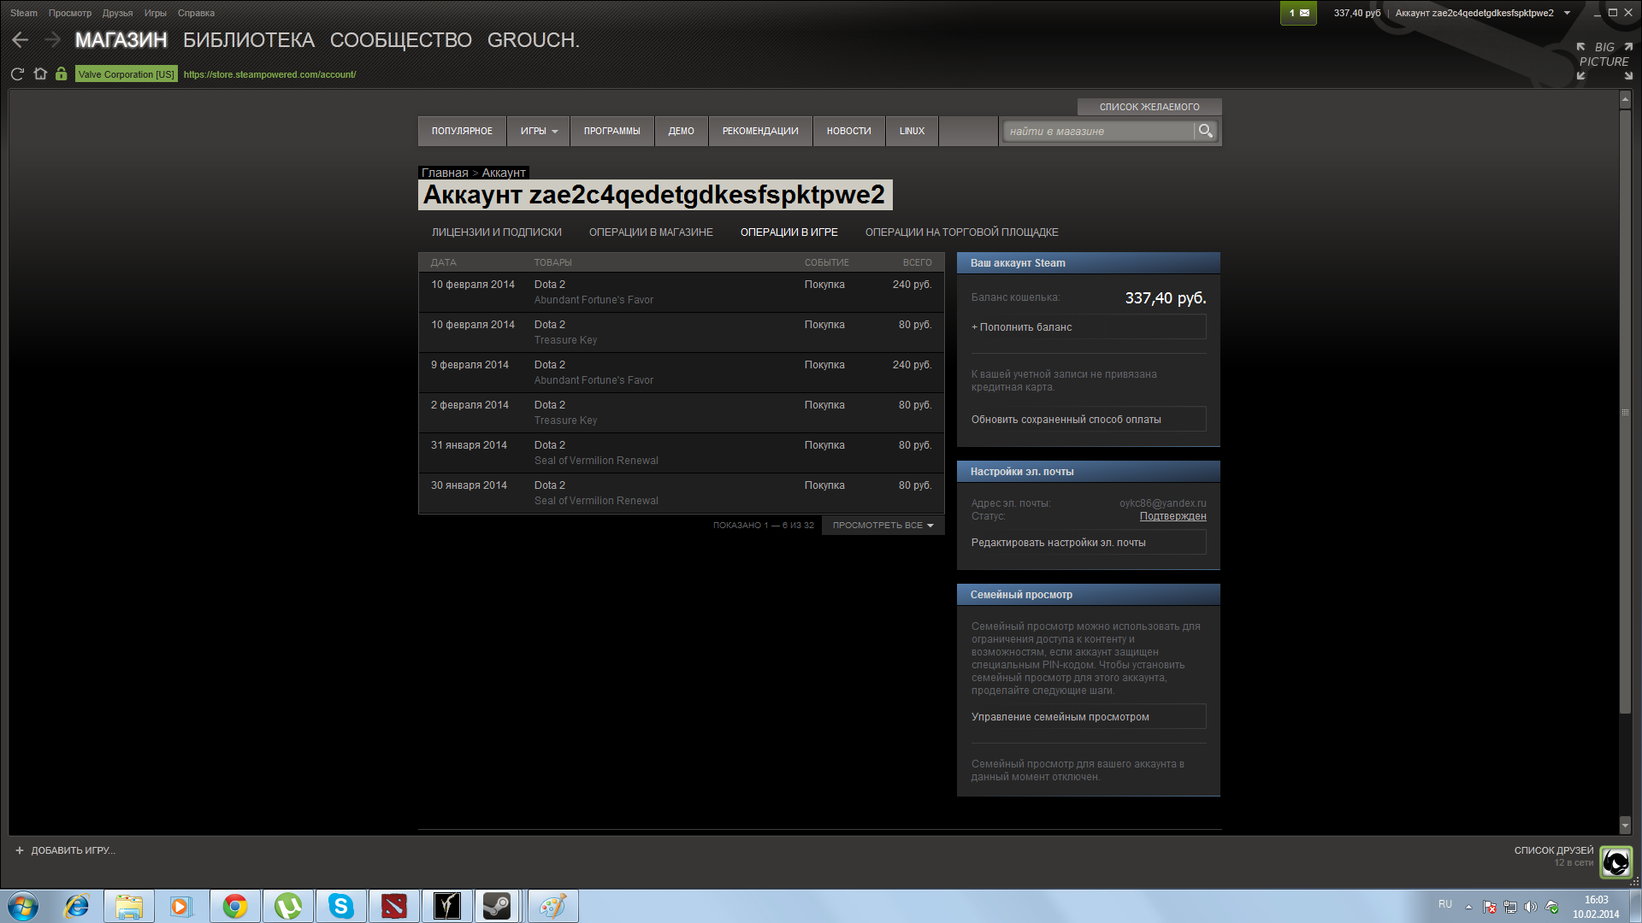Open НОВОСТИ store tab

(849, 131)
